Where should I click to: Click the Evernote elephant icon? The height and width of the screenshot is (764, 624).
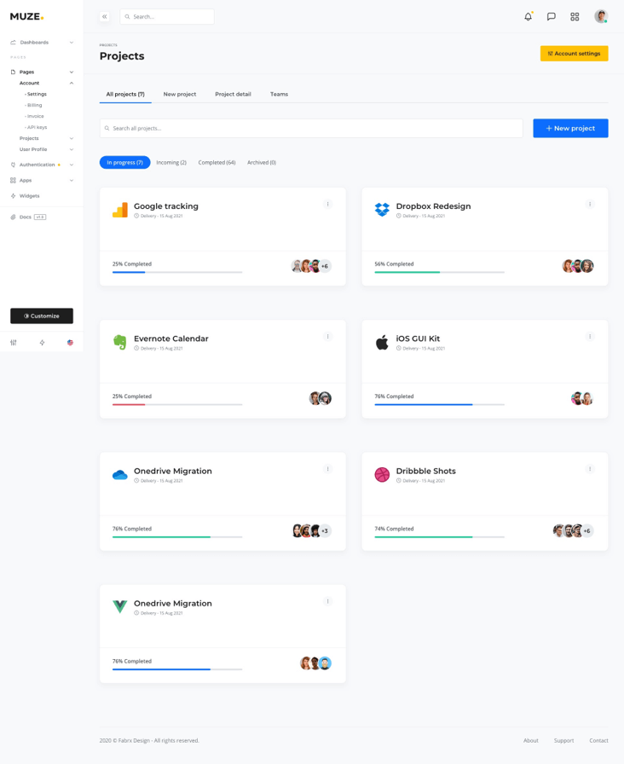[120, 343]
